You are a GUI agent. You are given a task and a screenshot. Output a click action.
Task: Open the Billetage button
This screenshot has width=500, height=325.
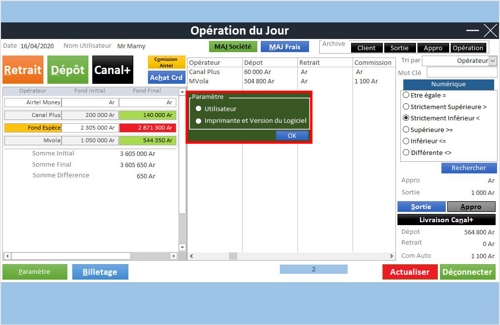[100, 272]
